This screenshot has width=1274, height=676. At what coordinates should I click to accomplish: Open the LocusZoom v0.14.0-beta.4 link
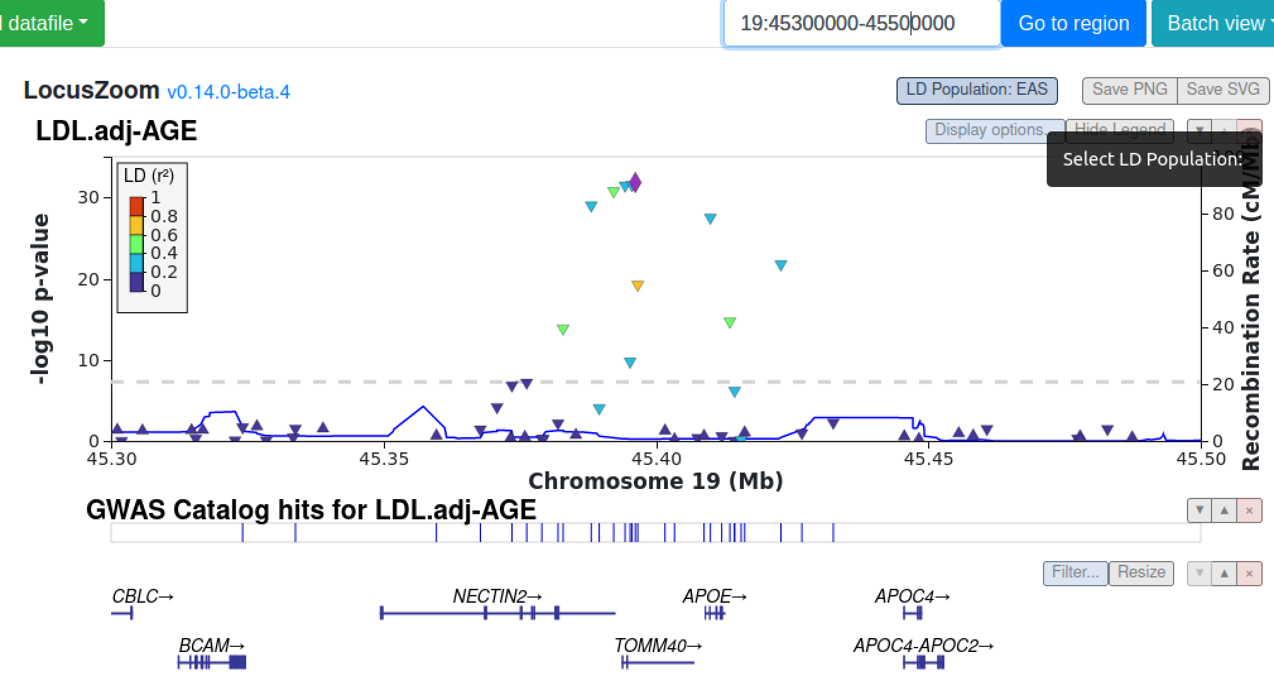click(229, 92)
